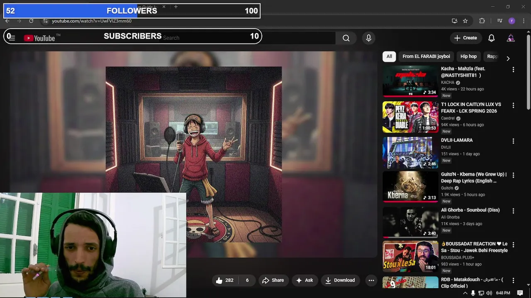Image resolution: width=531 pixels, height=298 pixels.
Task: Click the taskbar network icon
Action: click(x=481, y=293)
